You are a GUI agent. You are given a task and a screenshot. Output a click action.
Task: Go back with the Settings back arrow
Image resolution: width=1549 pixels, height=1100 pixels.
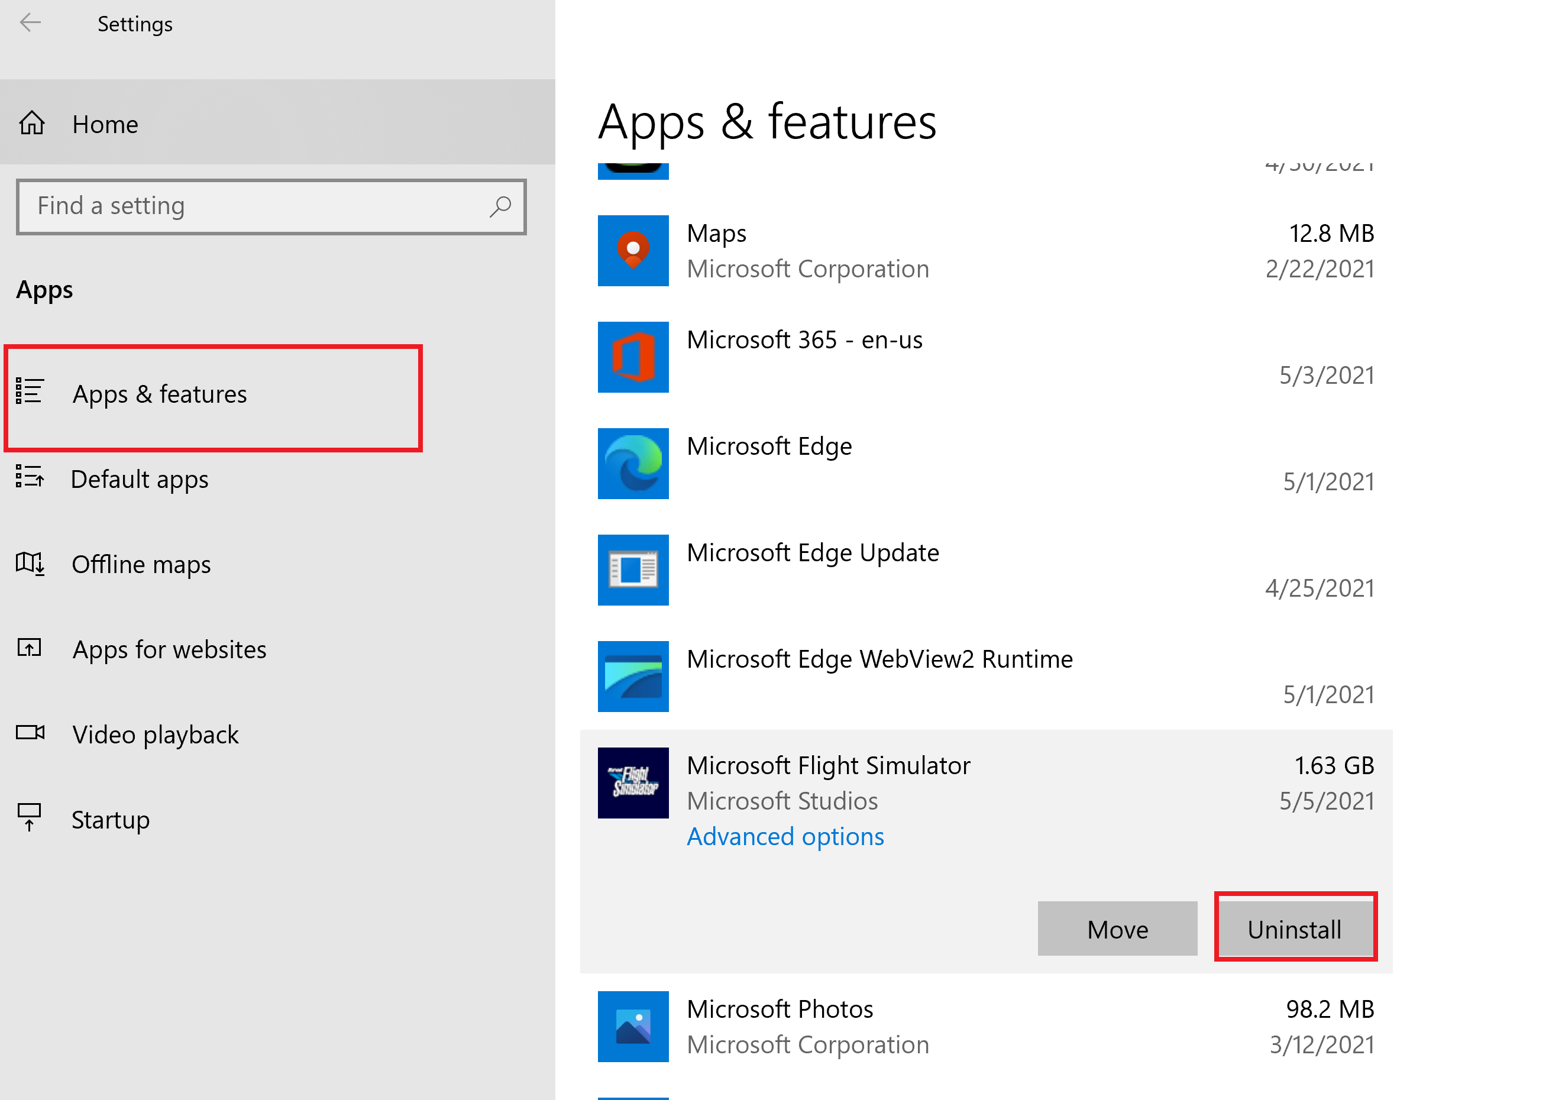(30, 23)
